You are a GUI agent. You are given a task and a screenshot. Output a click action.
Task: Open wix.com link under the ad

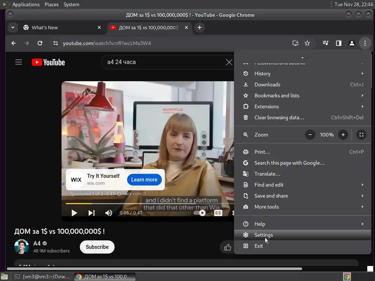coord(135,194)
